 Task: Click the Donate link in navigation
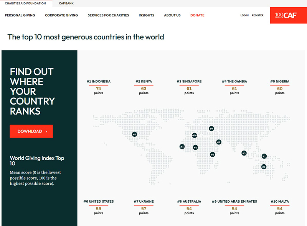(x=197, y=15)
